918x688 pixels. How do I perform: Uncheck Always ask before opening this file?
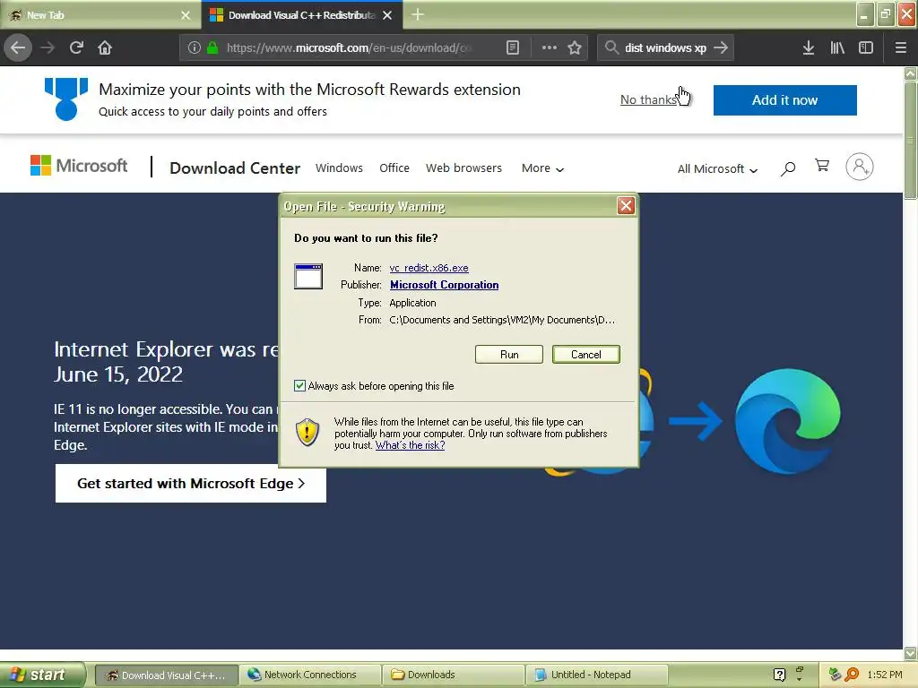click(299, 385)
